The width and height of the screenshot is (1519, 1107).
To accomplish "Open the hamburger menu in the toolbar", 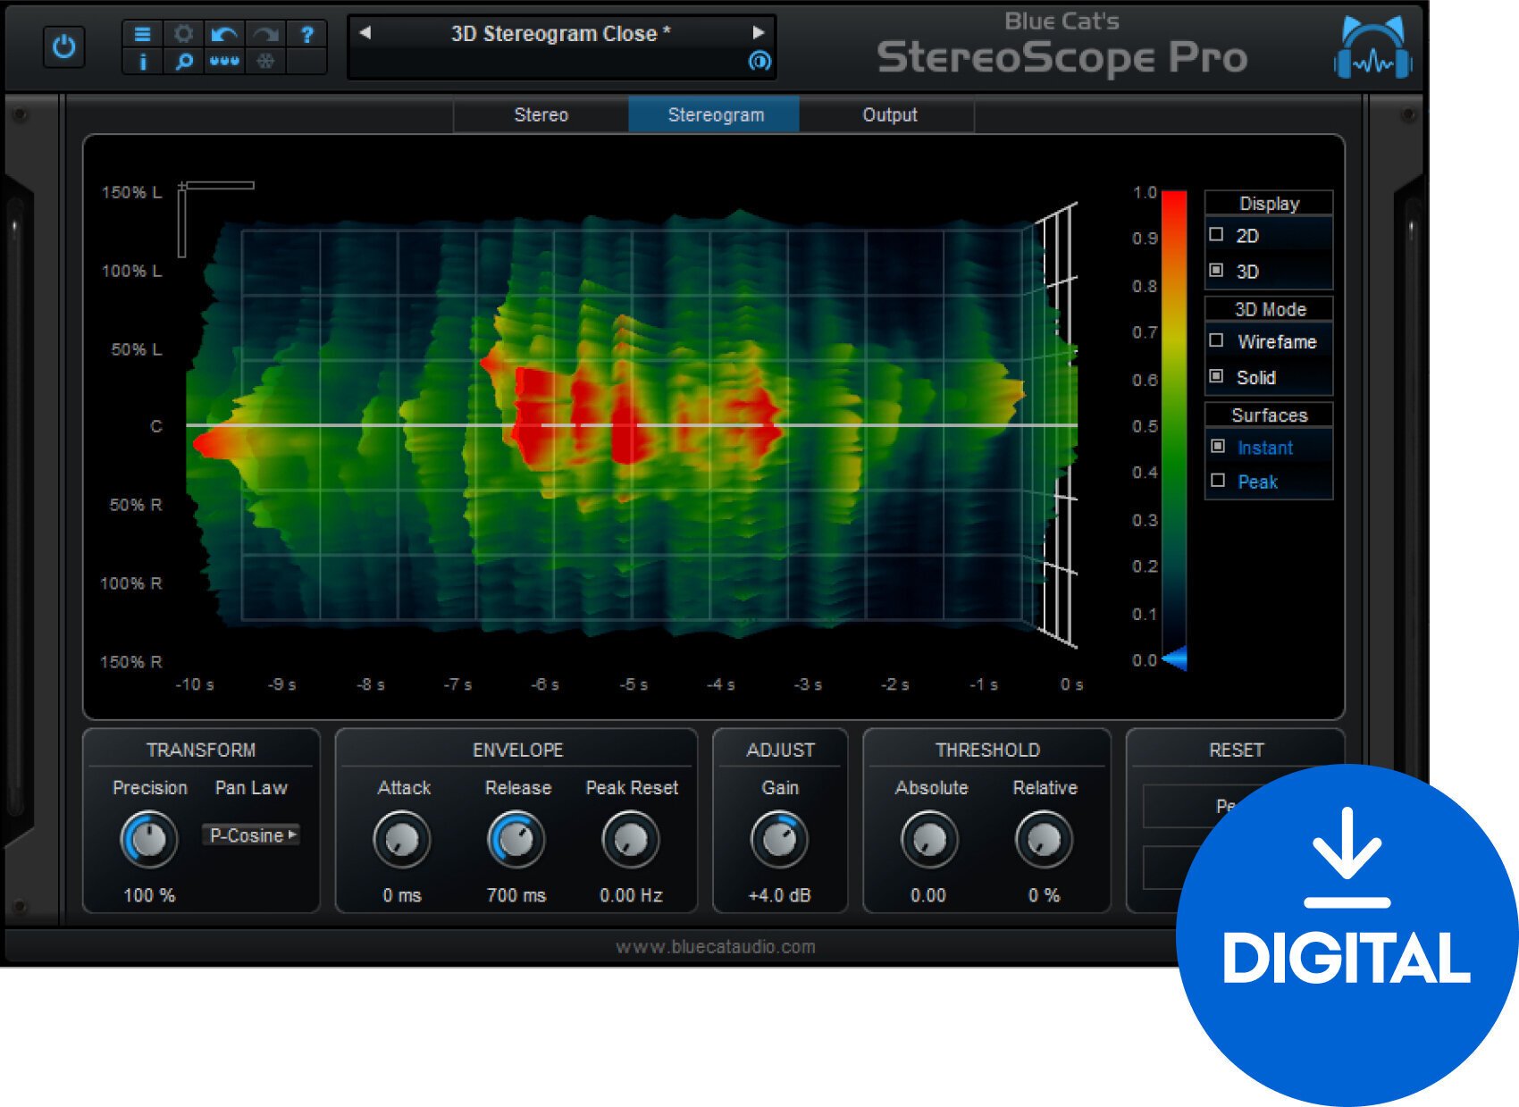I will [x=142, y=35].
